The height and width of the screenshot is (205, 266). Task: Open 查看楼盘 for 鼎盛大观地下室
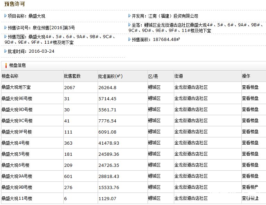(x=250, y=87)
